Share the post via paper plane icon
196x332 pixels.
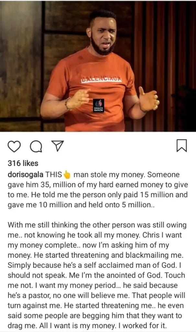pyautogui.click(x=57, y=146)
